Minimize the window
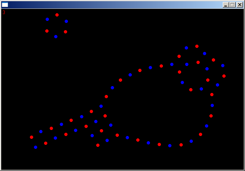The width and height of the screenshot is (245, 171). pyautogui.click(x=226, y=5)
